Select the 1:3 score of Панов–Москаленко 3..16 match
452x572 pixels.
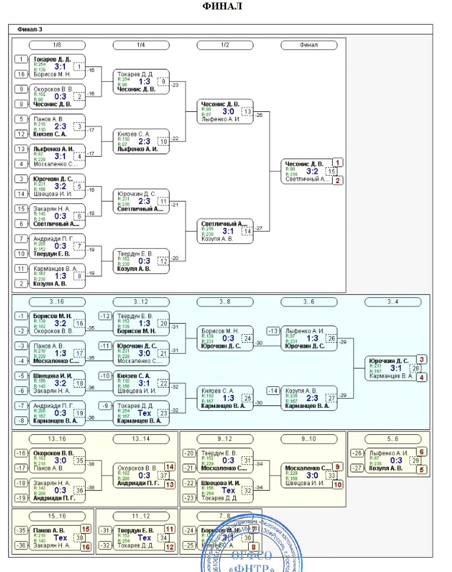click(60, 354)
